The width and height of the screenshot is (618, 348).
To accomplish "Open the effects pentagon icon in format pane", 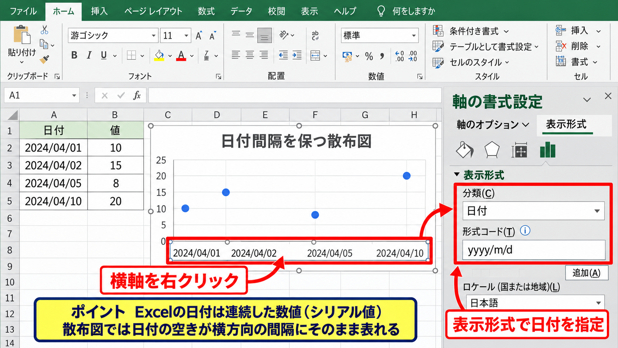I will coord(492,150).
